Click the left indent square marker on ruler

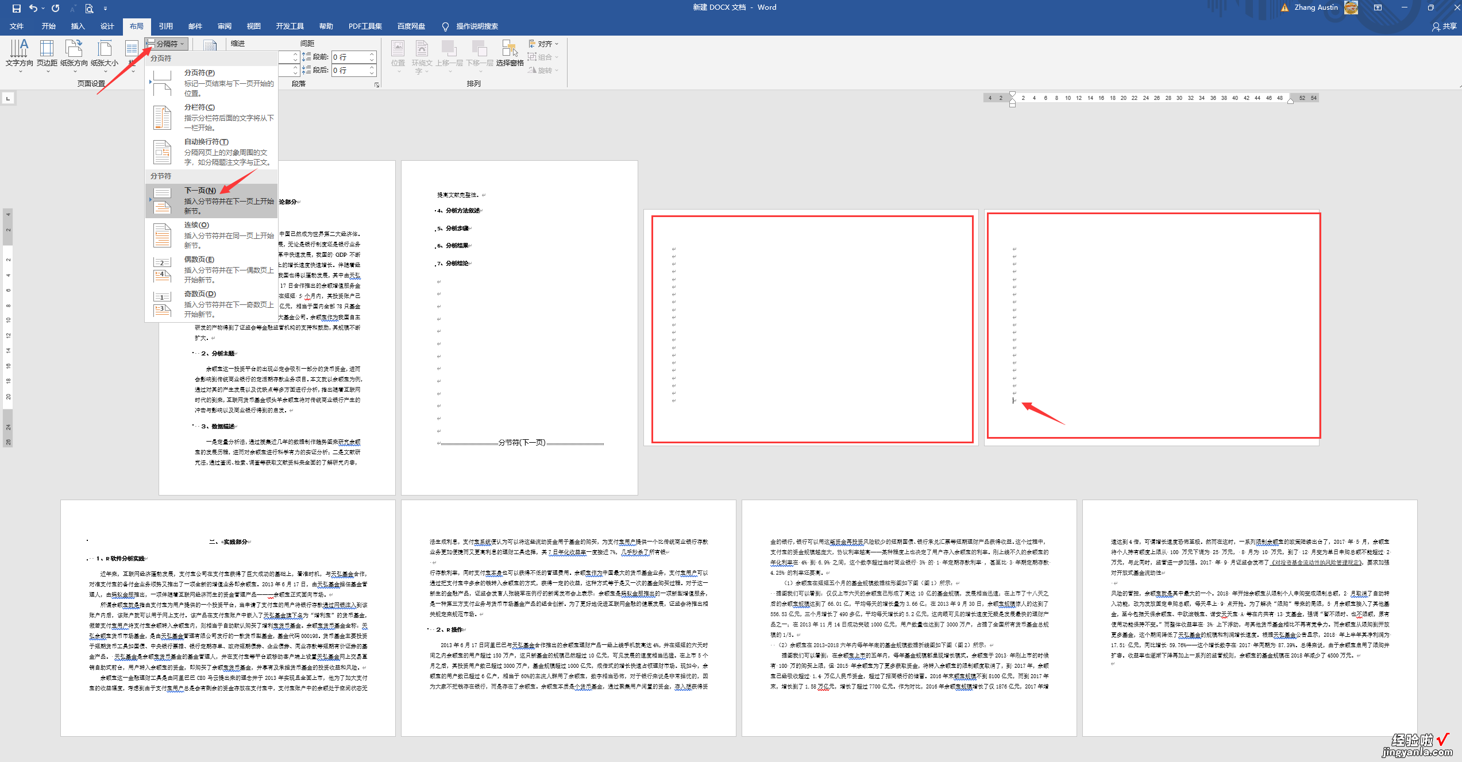(x=1012, y=105)
